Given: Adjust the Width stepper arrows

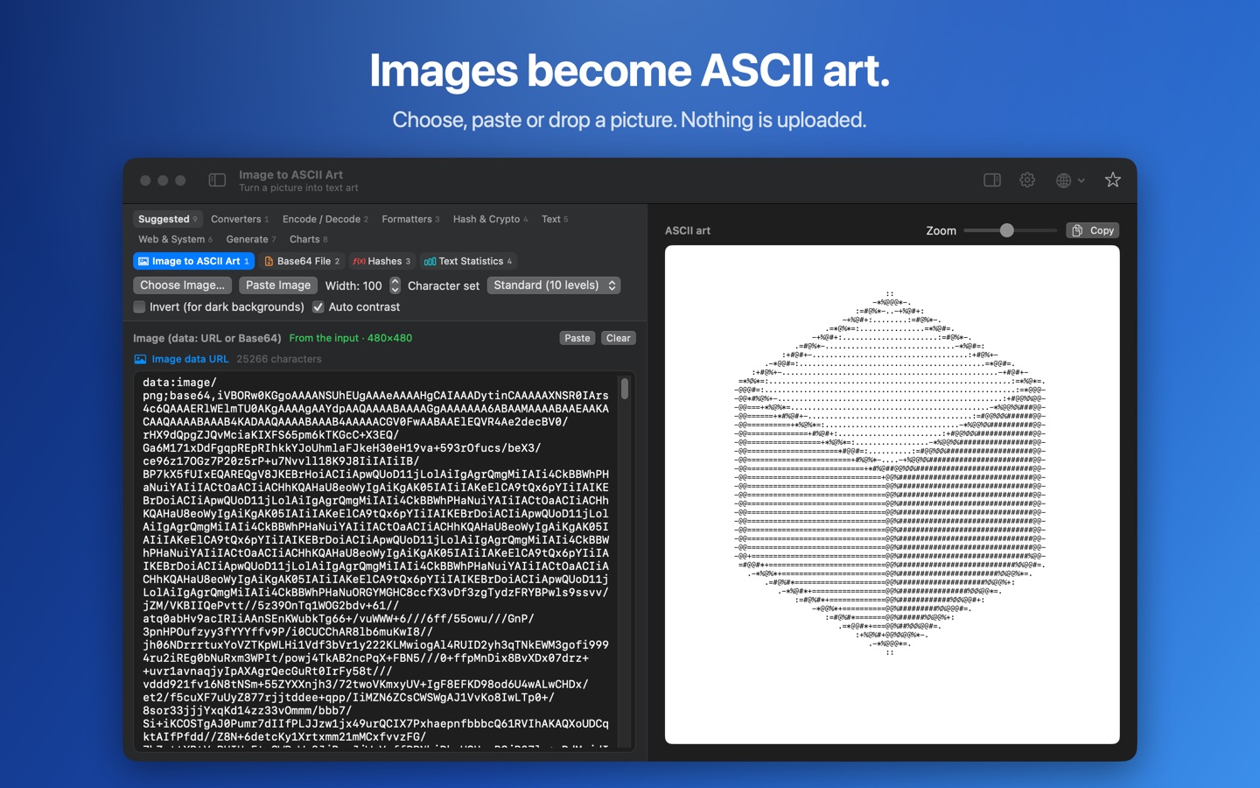Looking at the screenshot, I should pos(395,285).
